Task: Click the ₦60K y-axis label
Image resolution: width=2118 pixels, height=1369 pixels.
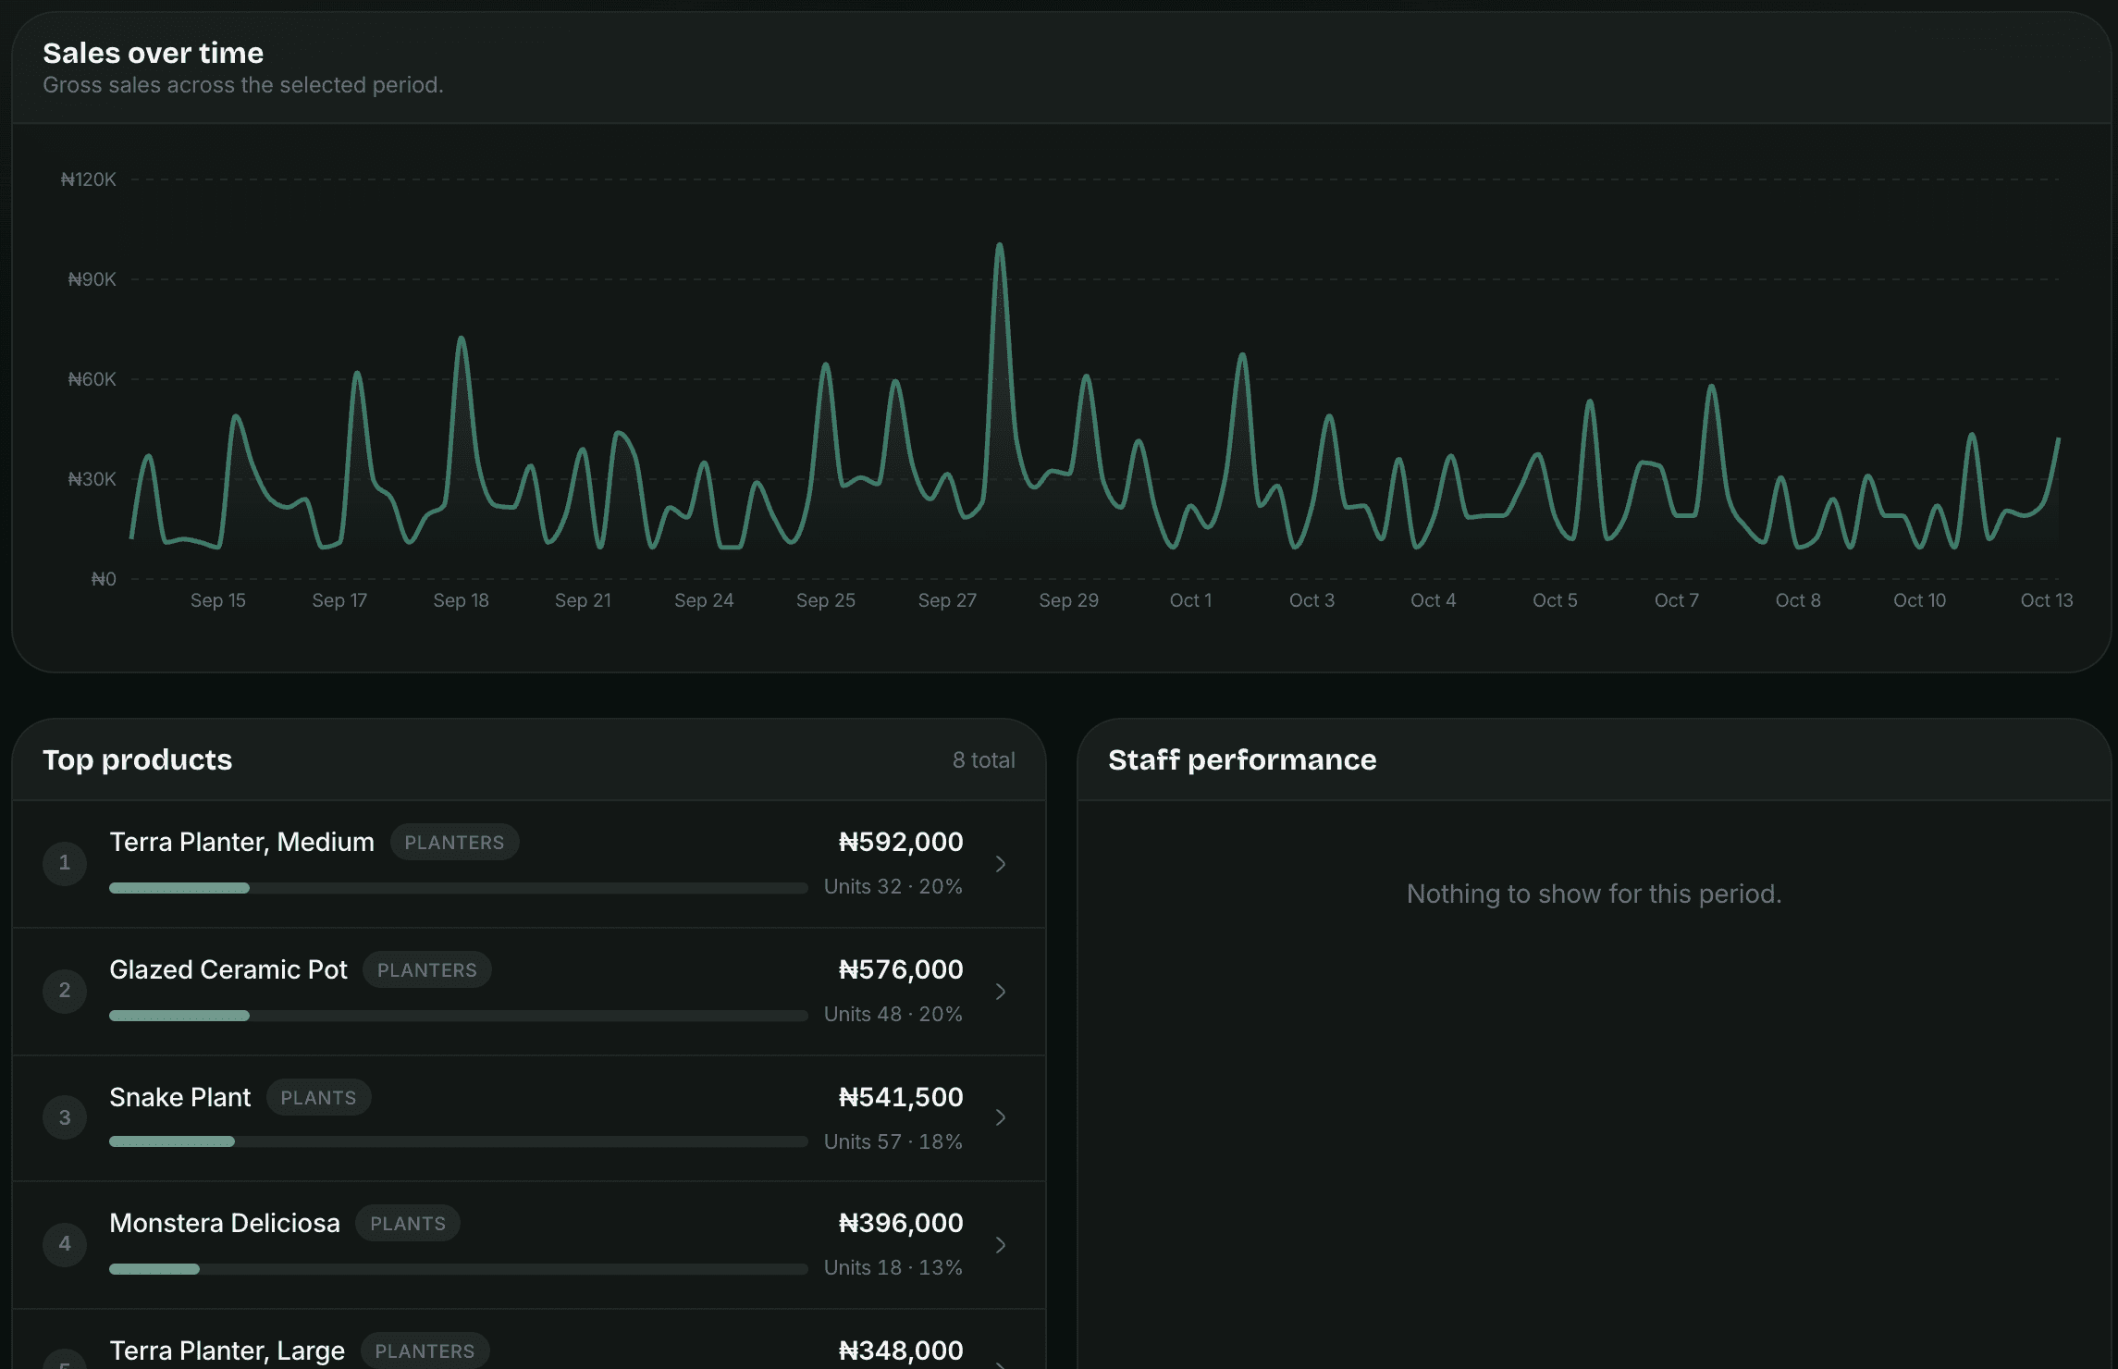Action: (92, 379)
